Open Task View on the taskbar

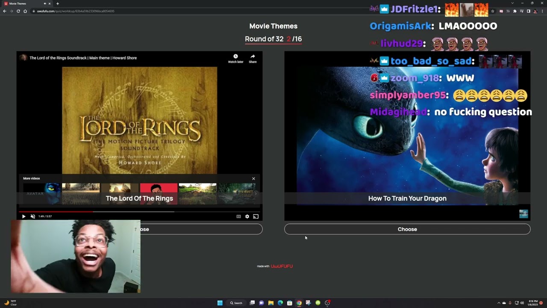(x=252, y=303)
